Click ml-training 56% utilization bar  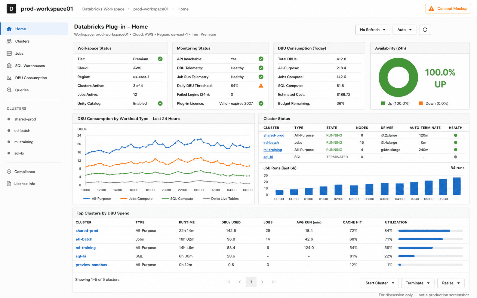(x=430, y=248)
